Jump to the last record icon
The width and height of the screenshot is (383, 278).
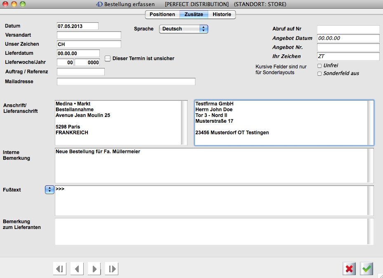(x=111, y=269)
